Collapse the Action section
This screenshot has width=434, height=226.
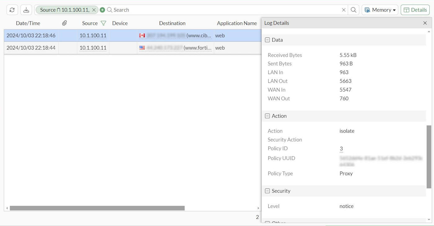267,116
